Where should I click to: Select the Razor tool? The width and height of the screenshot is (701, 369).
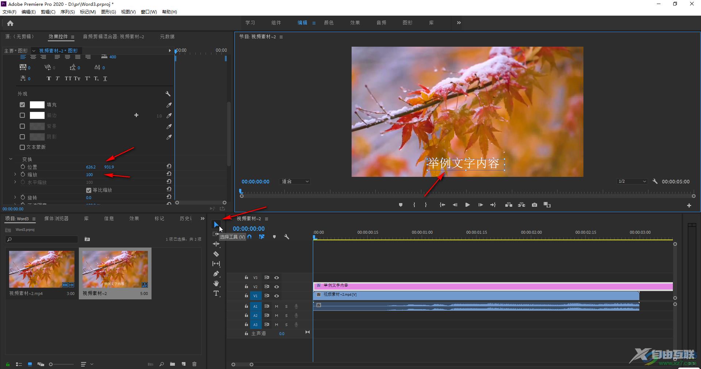216,254
